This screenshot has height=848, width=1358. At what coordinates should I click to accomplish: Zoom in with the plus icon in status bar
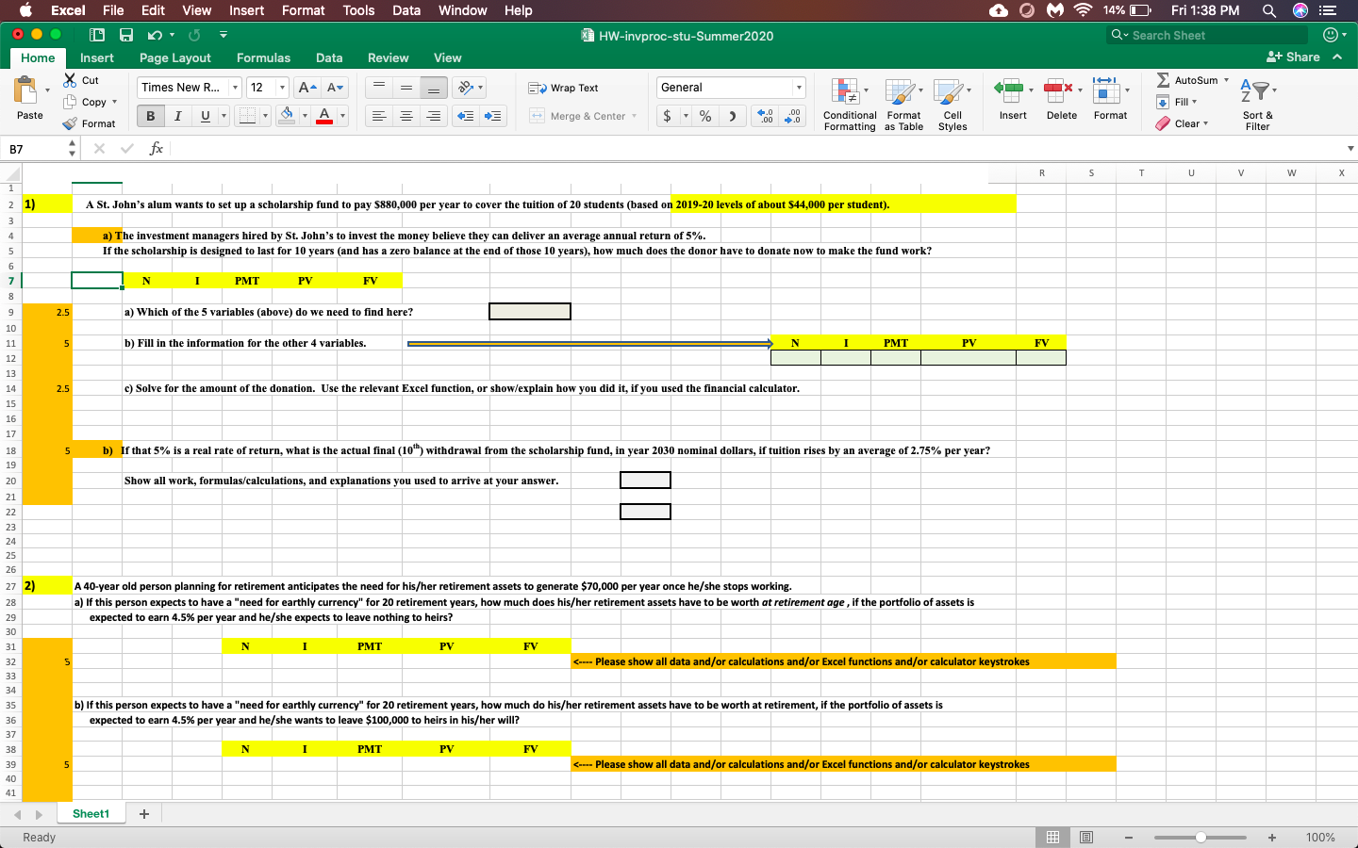[x=1272, y=838]
